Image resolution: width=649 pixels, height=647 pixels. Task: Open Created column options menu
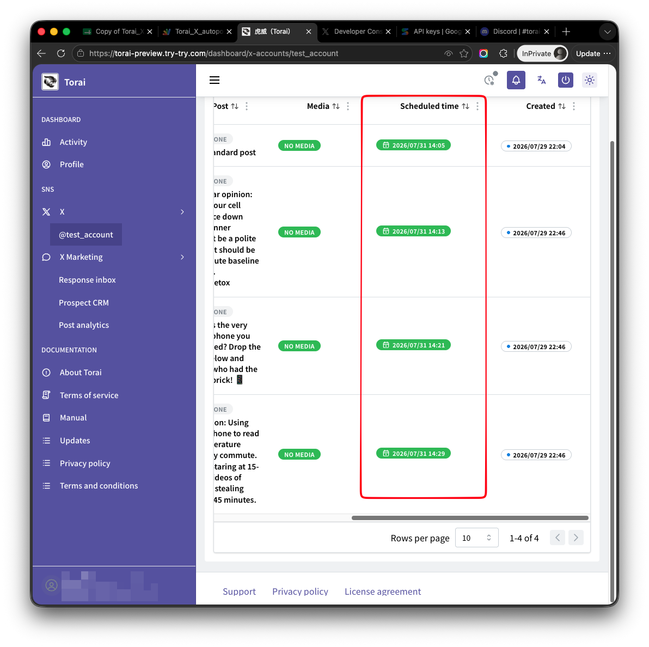[574, 106]
